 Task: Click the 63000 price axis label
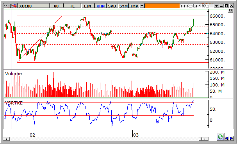(217, 42)
